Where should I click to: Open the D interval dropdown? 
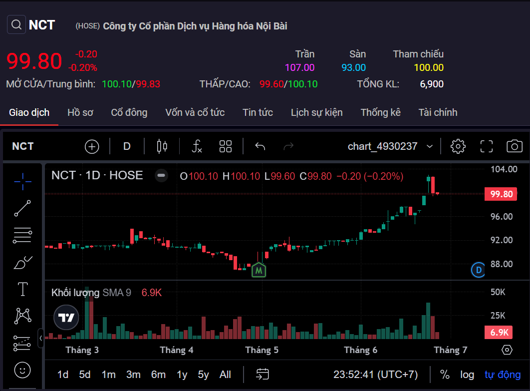126,146
